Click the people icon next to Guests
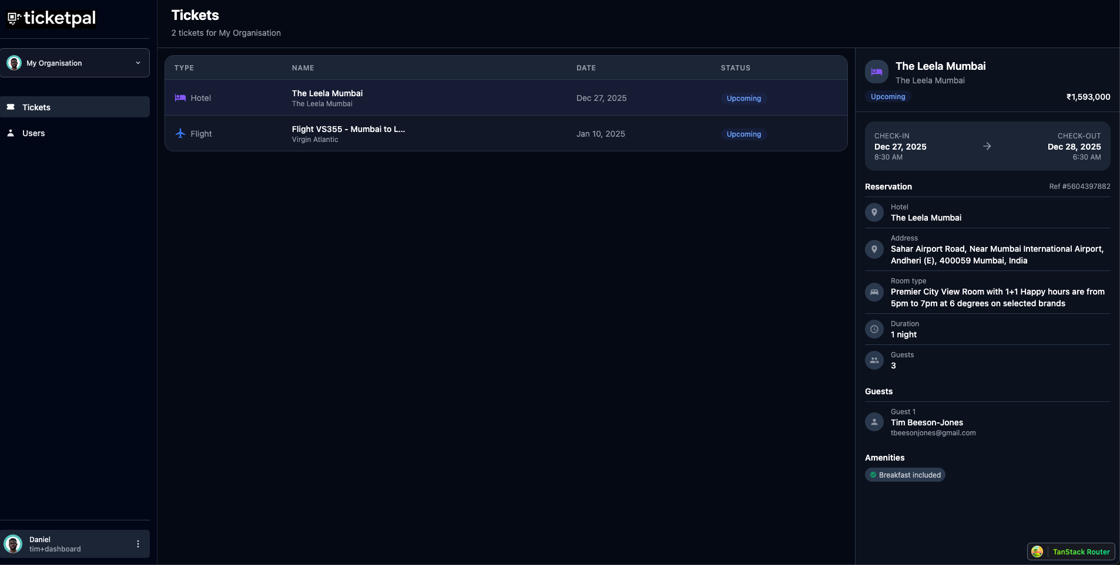Image resolution: width=1120 pixels, height=565 pixels. tap(874, 360)
